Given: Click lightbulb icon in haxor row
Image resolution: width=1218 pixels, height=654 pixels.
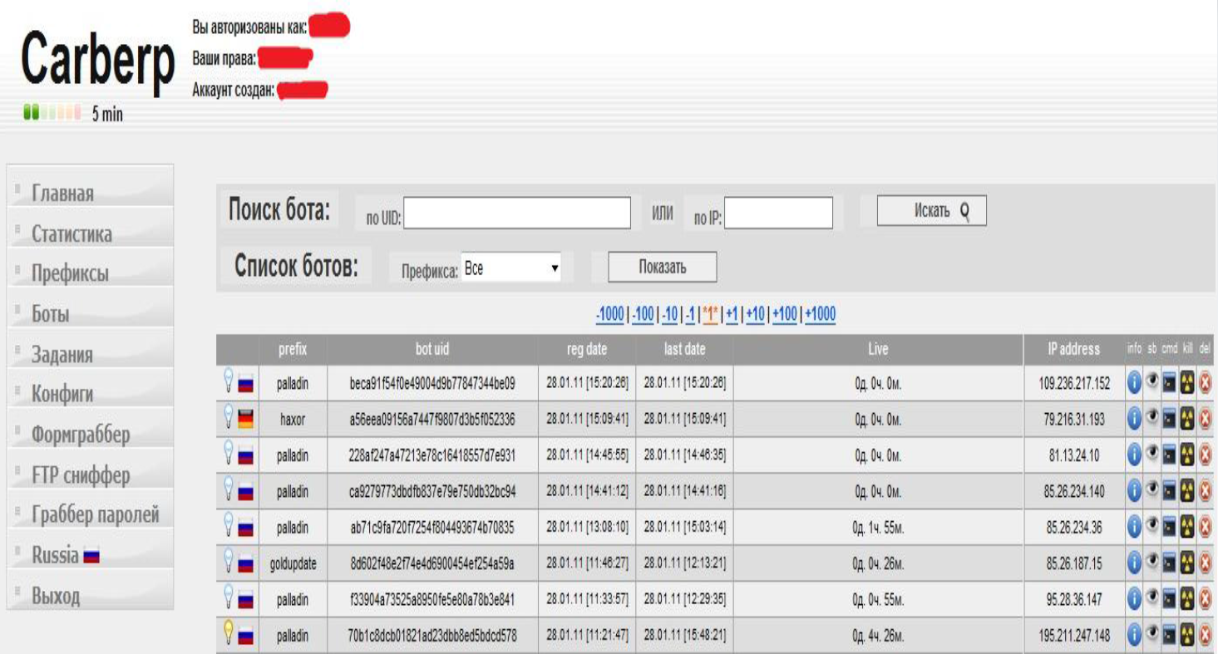Looking at the screenshot, I should [x=228, y=416].
